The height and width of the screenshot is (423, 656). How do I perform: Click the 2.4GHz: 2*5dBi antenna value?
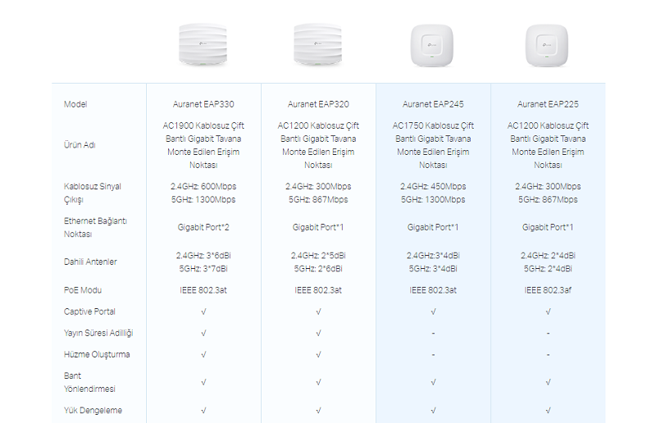[318, 256]
